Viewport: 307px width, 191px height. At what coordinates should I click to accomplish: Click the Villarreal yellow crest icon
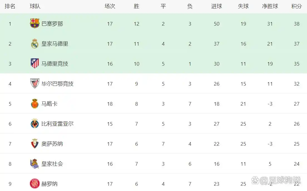pyautogui.click(x=35, y=123)
